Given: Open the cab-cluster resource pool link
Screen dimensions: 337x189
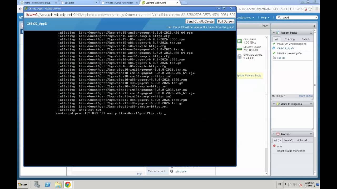Looking at the screenshot, I should click(x=181, y=171).
